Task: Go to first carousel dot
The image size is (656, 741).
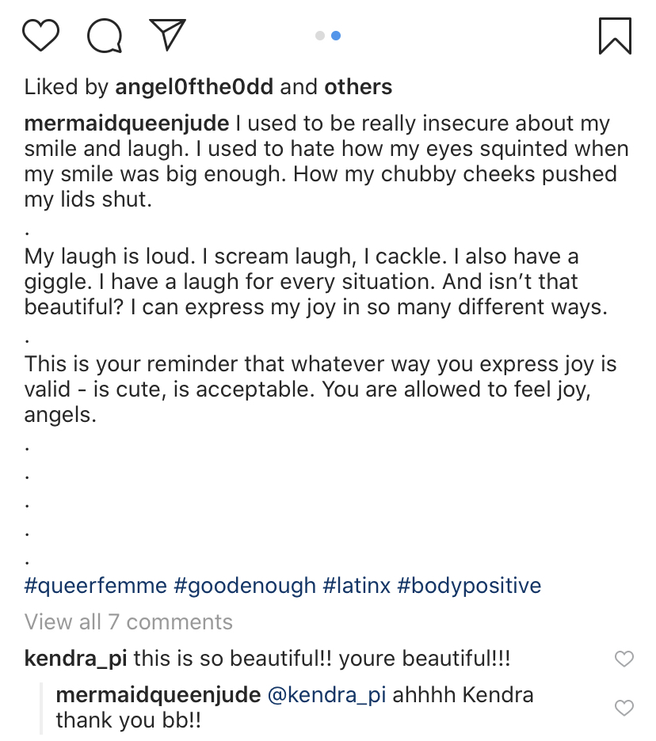Action: coord(320,36)
